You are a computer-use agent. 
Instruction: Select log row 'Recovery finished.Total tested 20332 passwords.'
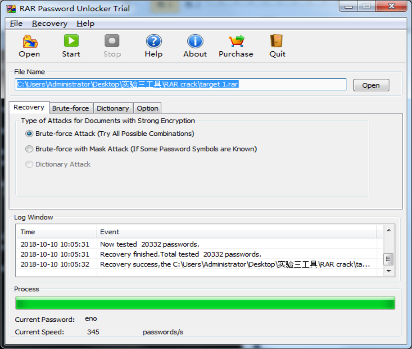197,254
